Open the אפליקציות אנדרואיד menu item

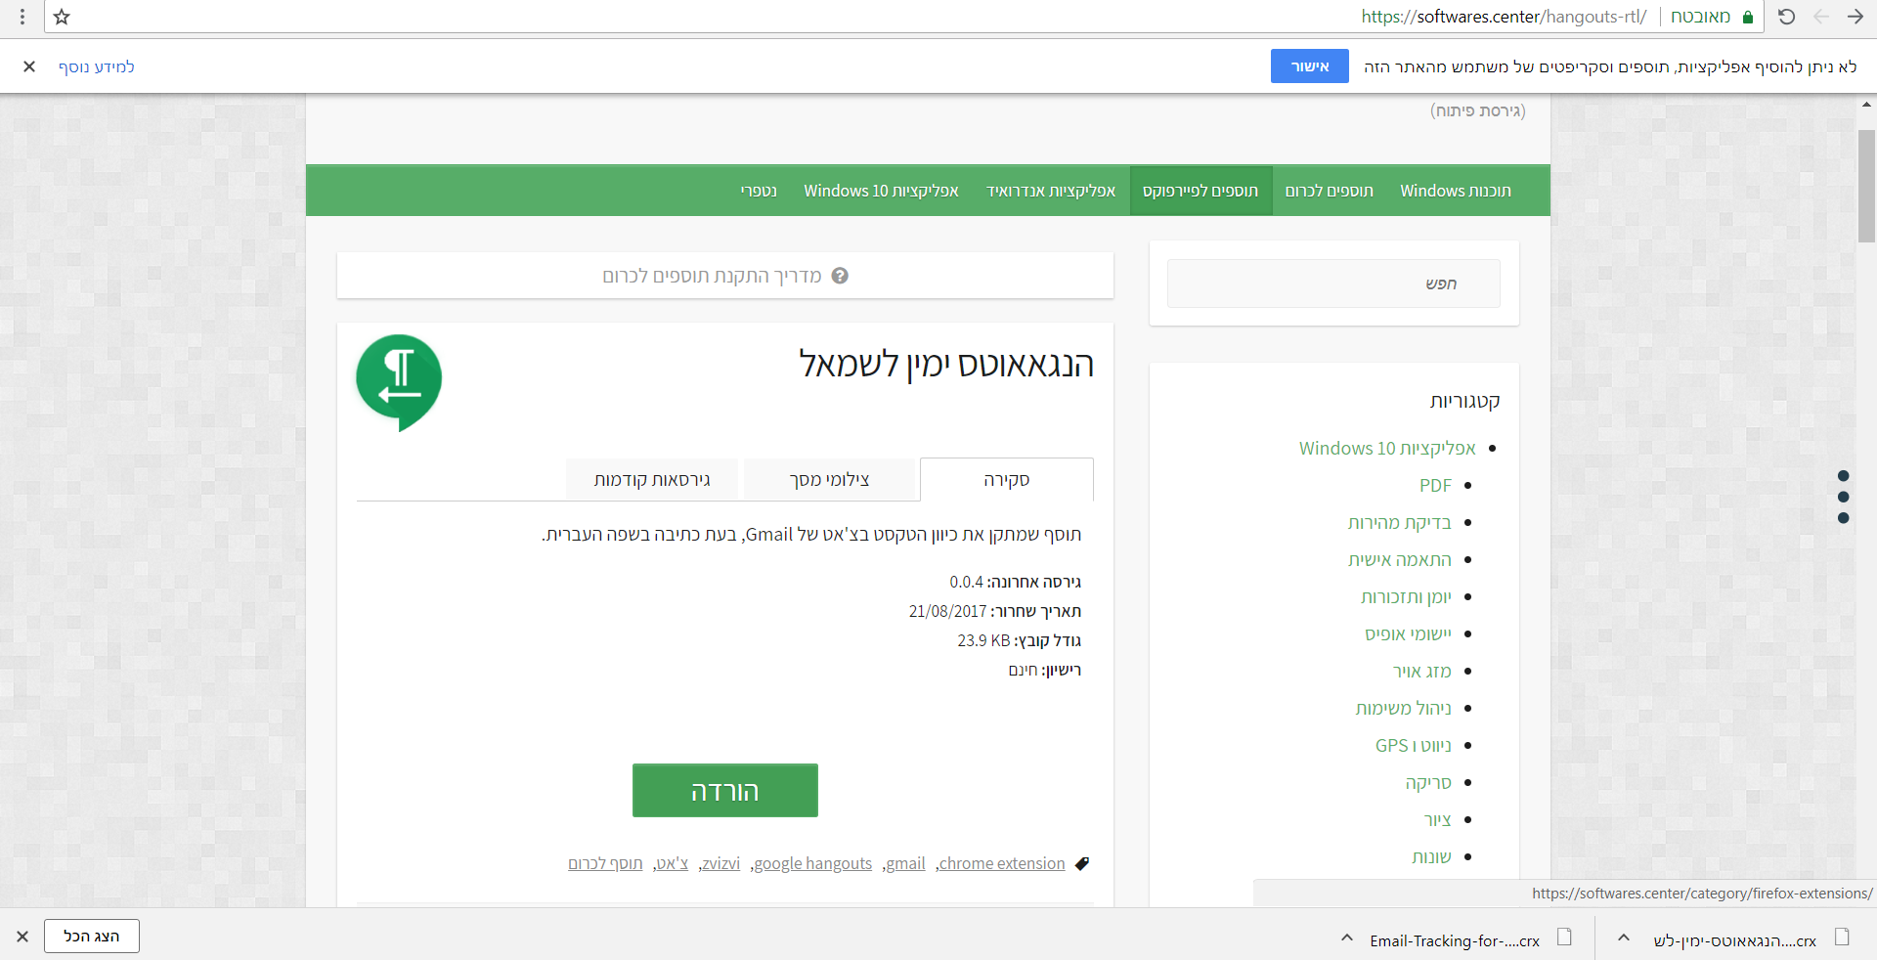tap(1051, 191)
